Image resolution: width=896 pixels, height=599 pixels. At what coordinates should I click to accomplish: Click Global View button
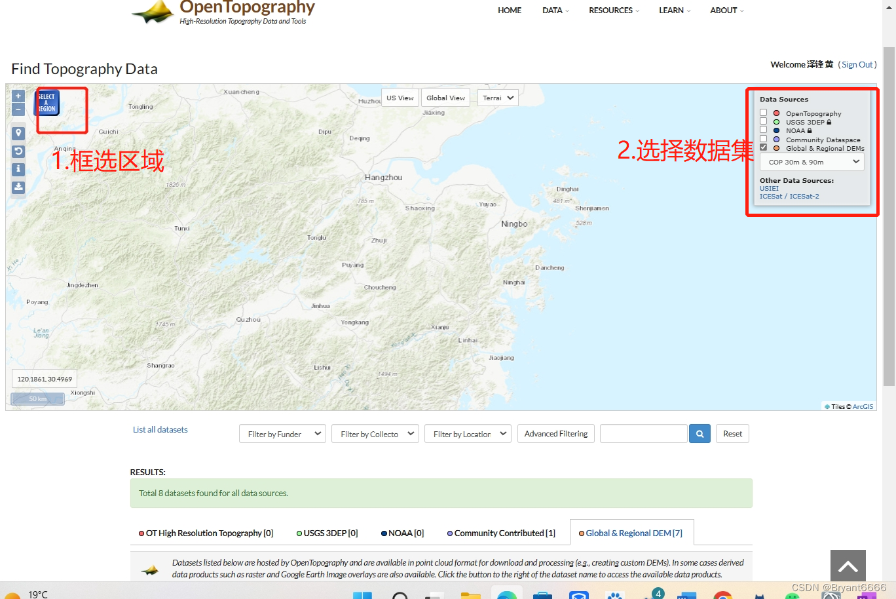point(445,98)
